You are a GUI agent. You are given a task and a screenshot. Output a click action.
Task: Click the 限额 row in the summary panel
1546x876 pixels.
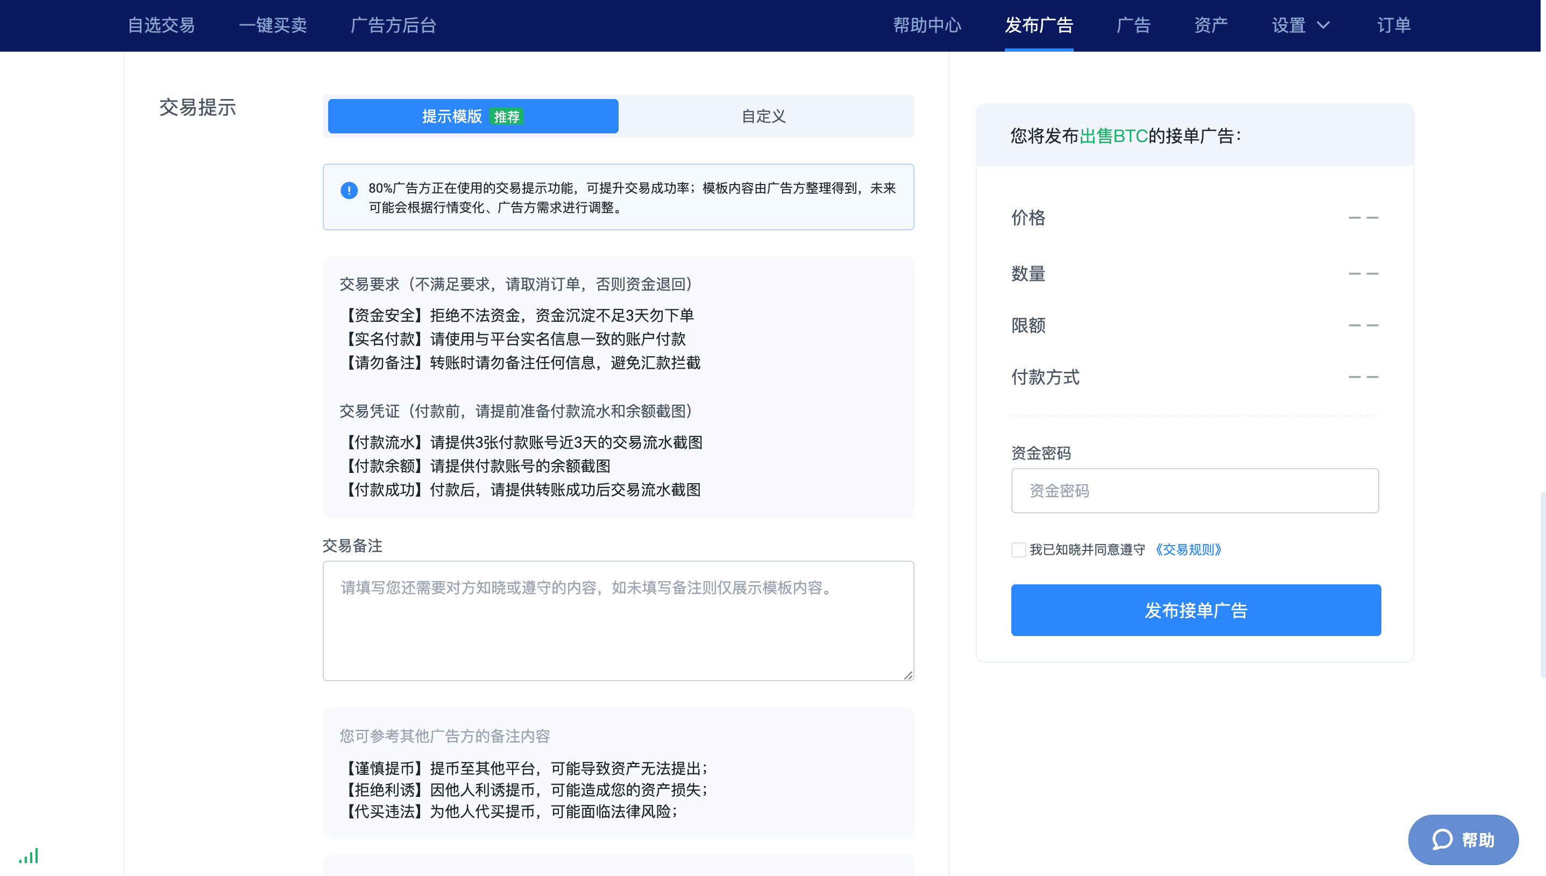click(x=1194, y=325)
